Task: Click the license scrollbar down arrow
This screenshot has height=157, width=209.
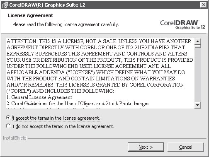Action: click(198, 105)
